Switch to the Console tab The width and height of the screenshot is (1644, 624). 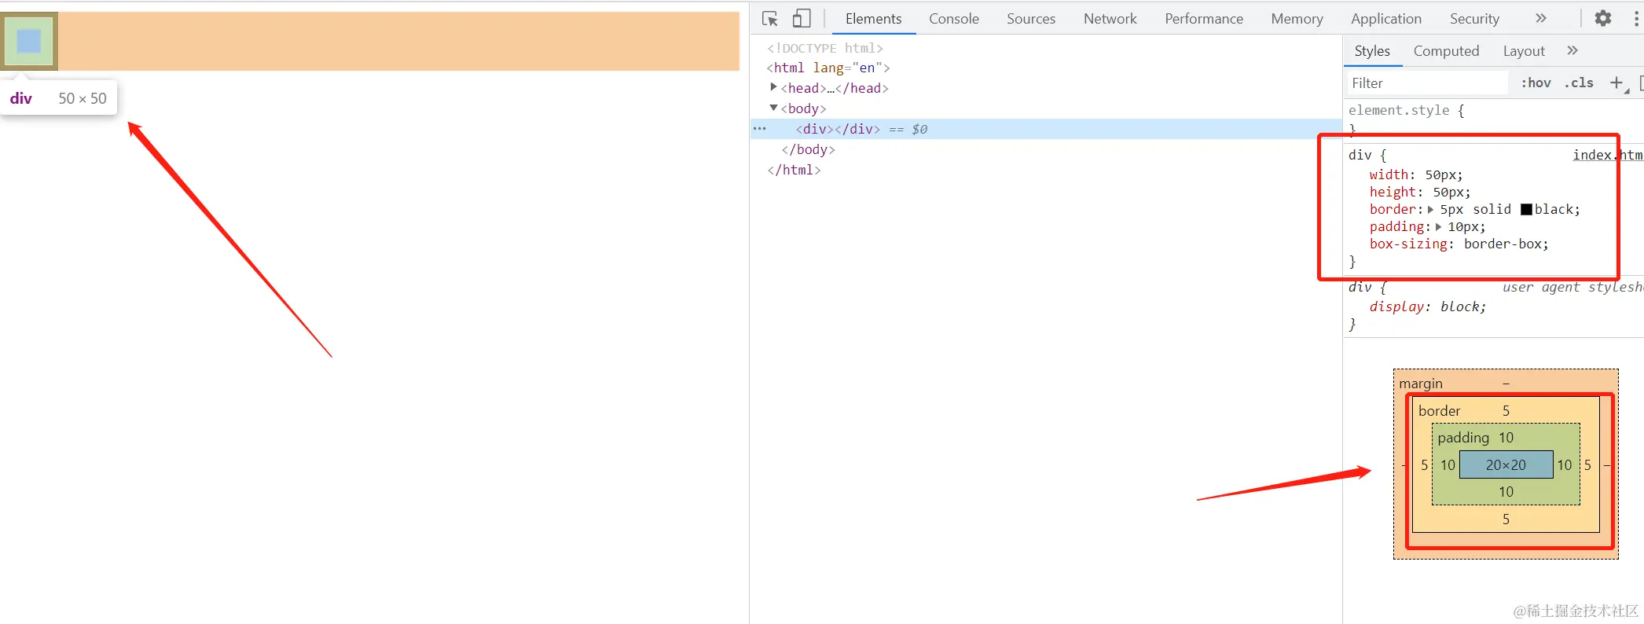[x=954, y=19]
